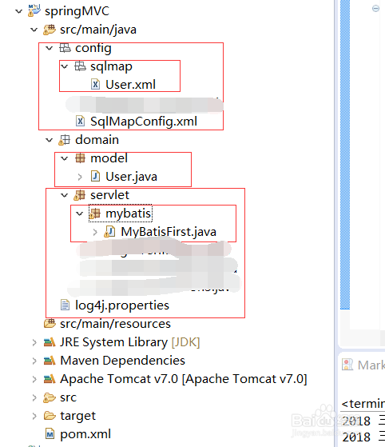This screenshot has width=385, height=447.
Task: Click the src/main/java source folder icon
Action: [x=50, y=30]
